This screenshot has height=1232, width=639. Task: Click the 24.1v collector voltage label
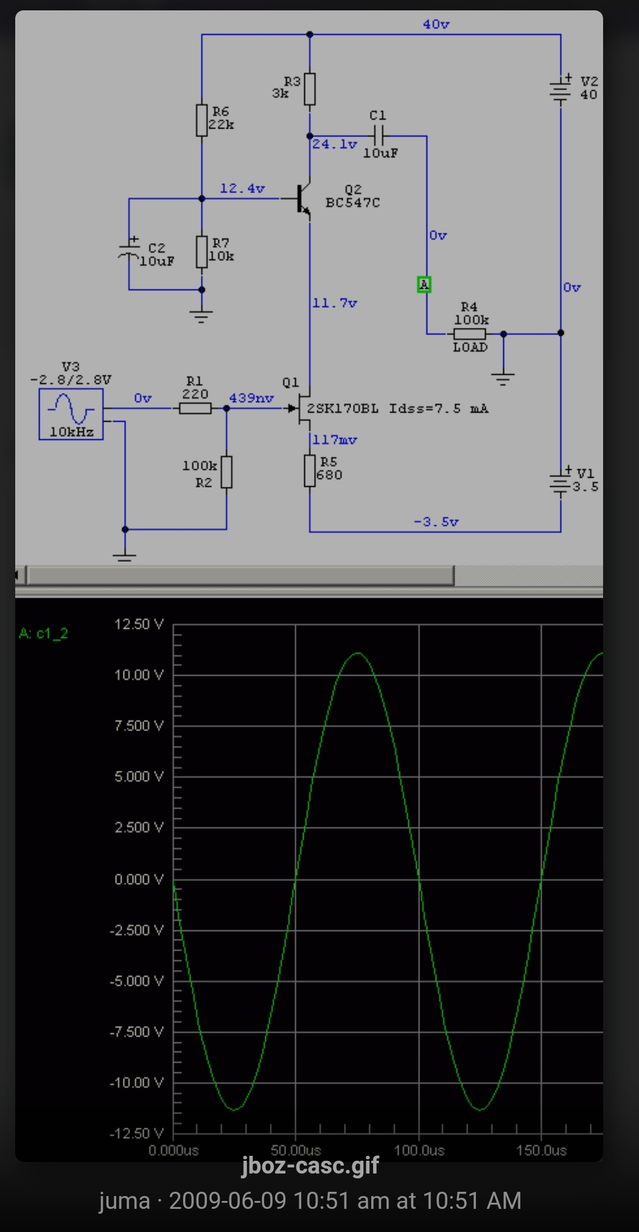tap(335, 144)
